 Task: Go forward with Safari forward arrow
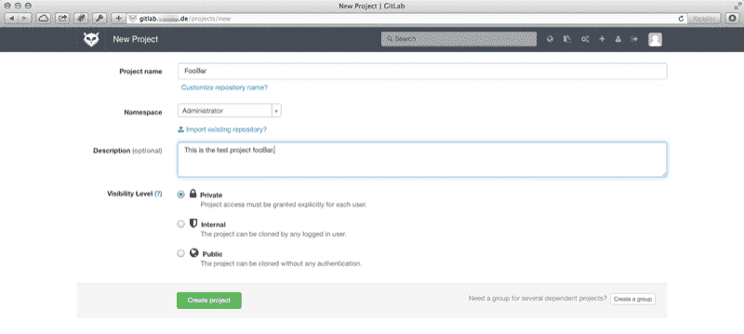[x=25, y=19]
